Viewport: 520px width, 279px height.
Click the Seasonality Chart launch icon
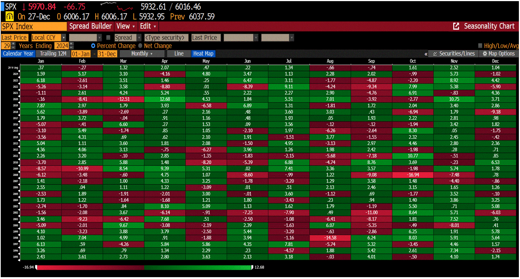click(x=456, y=26)
